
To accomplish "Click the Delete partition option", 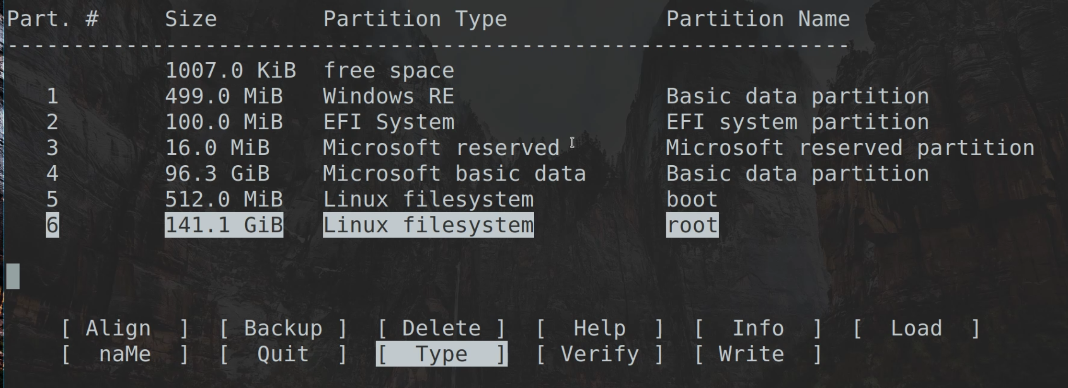I will point(441,329).
